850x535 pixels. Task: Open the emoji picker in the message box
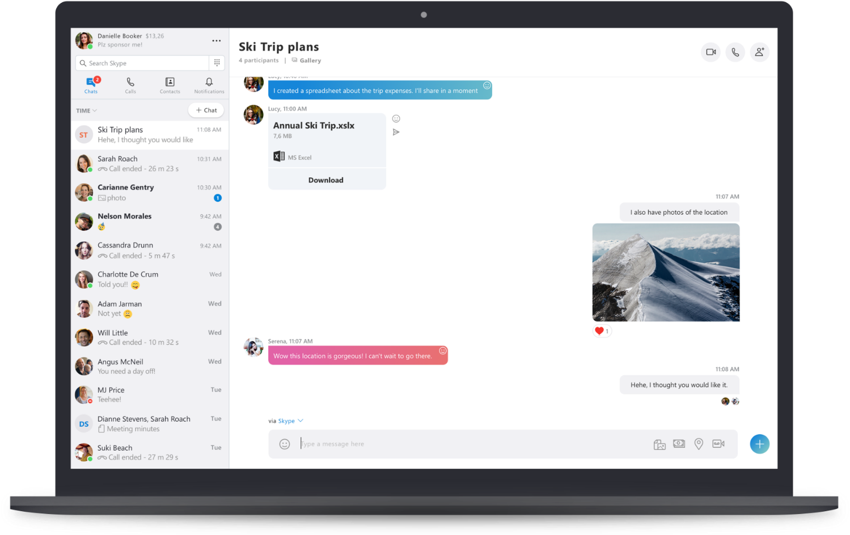click(x=284, y=444)
